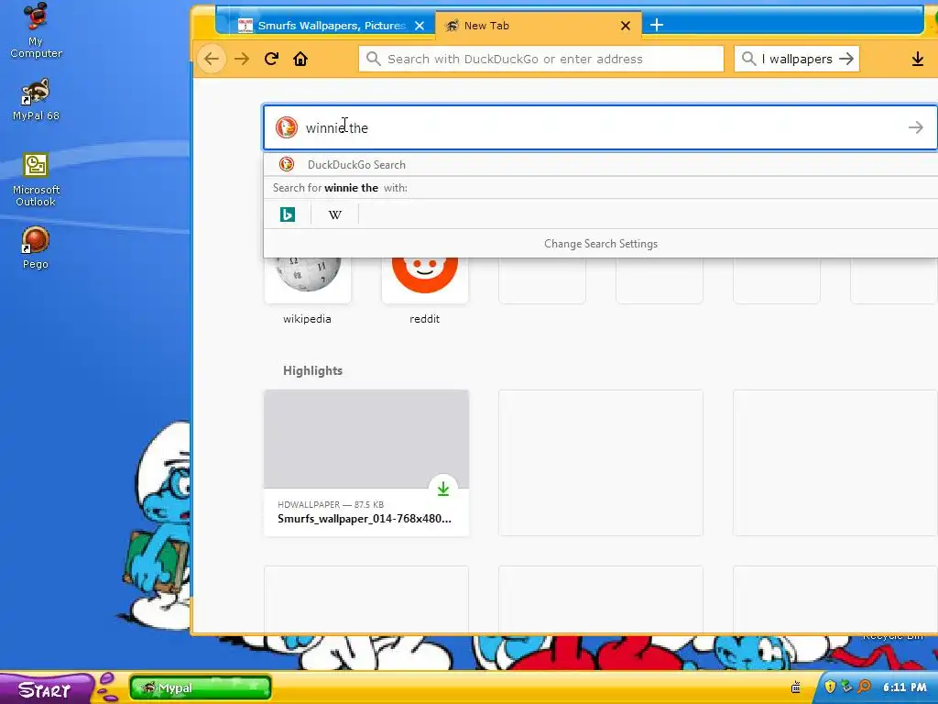Image resolution: width=938 pixels, height=704 pixels.
Task: Click the small tray icon left of the shield
Action: tap(796, 687)
